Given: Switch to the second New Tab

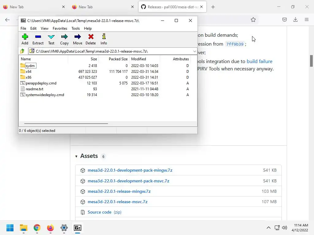Looking at the screenshot, I should [103, 7].
